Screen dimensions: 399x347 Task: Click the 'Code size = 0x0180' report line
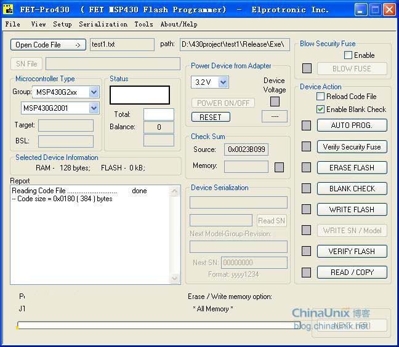tap(62, 199)
